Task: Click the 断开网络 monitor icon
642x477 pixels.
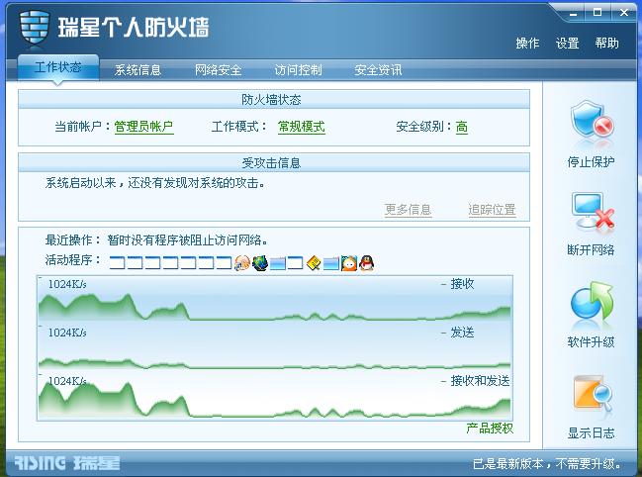Action: (593, 211)
